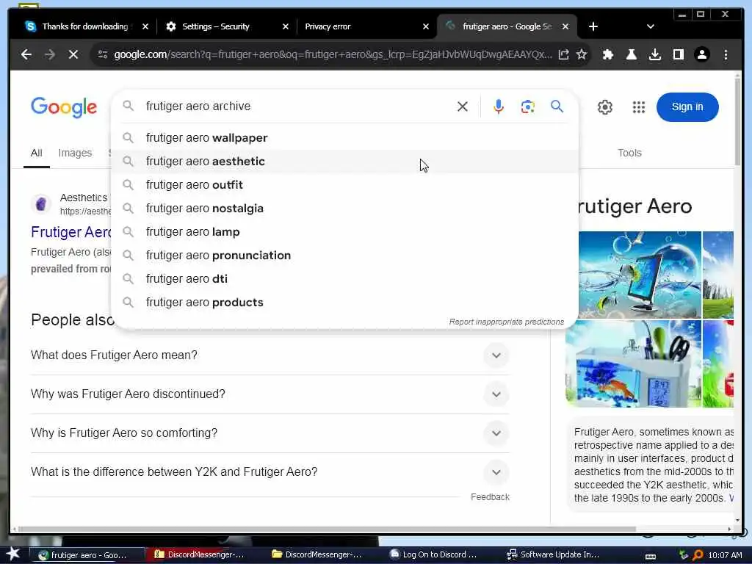Image resolution: width=752 pixels, height=564 pixels.
Task: Choose suggestion frutiger aero wallpaper
Action: 344,138
